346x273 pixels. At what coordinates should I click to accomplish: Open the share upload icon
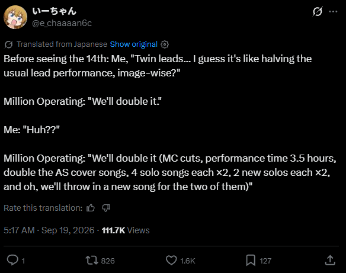[x=330, y=260]
